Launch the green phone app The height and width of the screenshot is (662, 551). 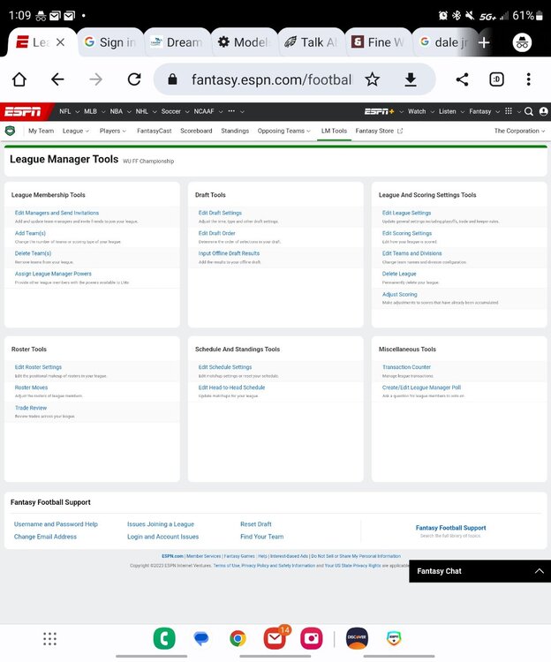(x=164, y=638)
